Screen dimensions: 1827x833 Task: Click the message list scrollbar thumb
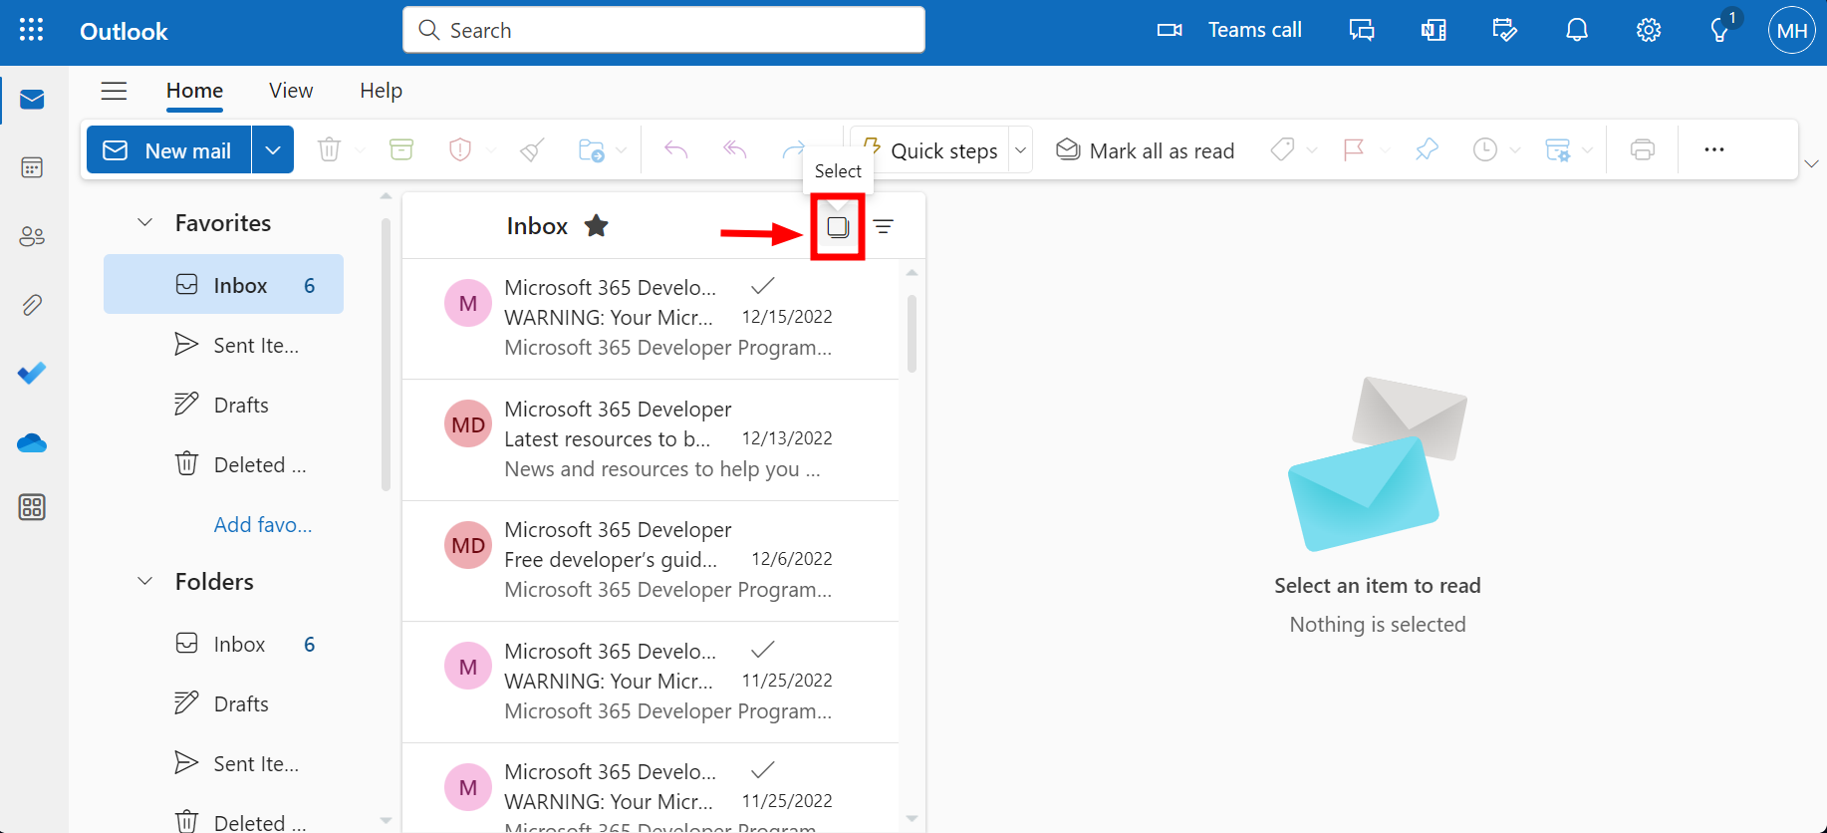912,333
